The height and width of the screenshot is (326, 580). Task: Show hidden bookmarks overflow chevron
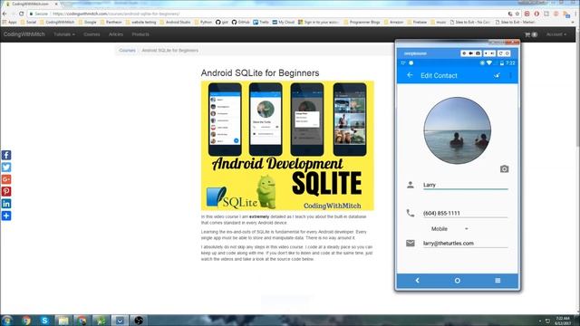tap(573, 22)
